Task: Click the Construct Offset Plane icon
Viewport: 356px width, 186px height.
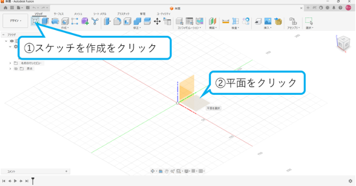Action: [213, 21]
